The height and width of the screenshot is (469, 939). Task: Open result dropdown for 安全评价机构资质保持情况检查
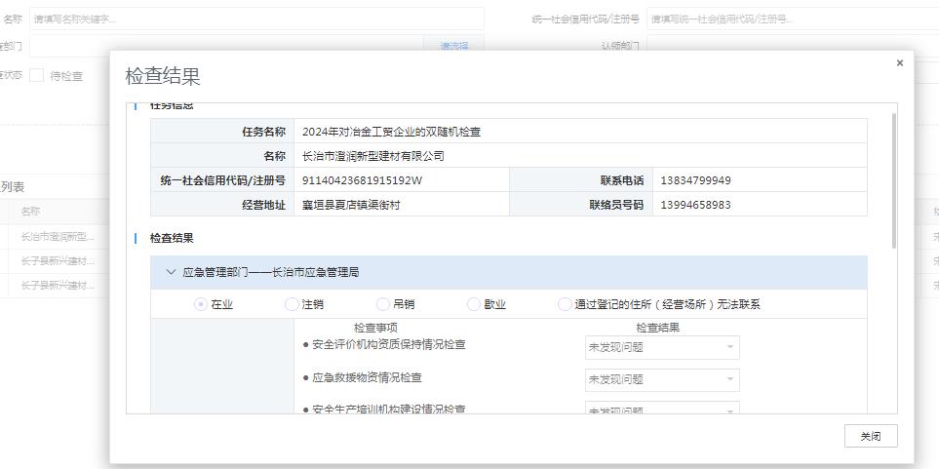tap(662, 347)
